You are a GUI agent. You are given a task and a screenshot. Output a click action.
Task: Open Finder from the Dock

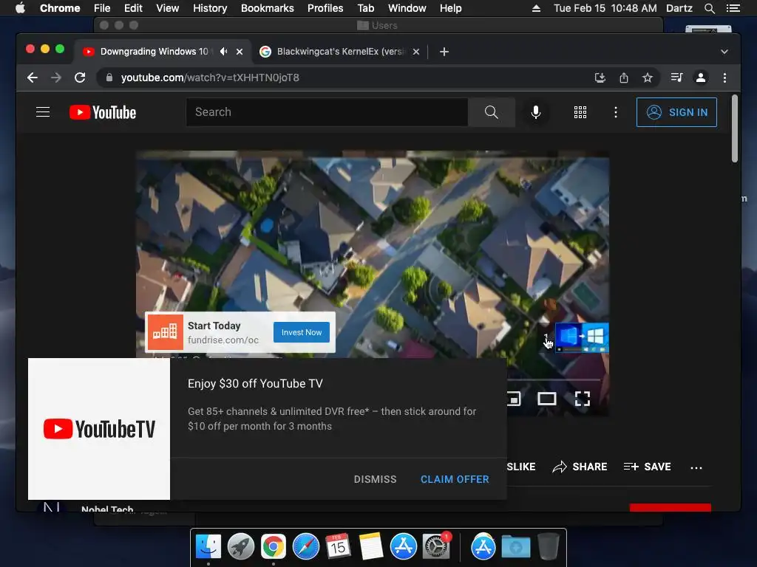point(208,546)
